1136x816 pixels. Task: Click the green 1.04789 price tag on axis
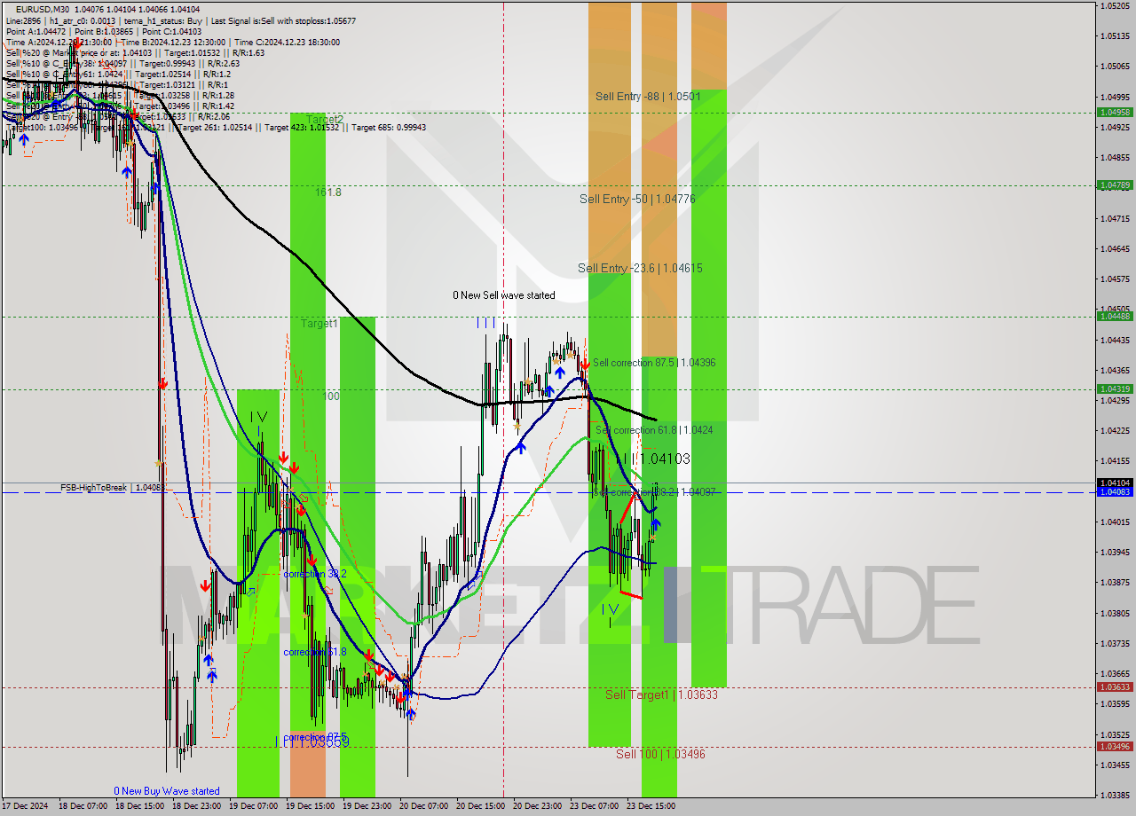(x=1115, y=185)
